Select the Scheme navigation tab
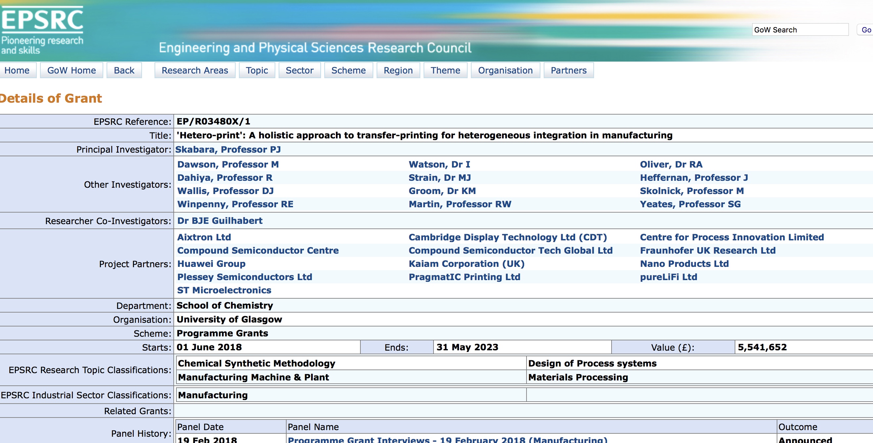 [x=348, y=70]
